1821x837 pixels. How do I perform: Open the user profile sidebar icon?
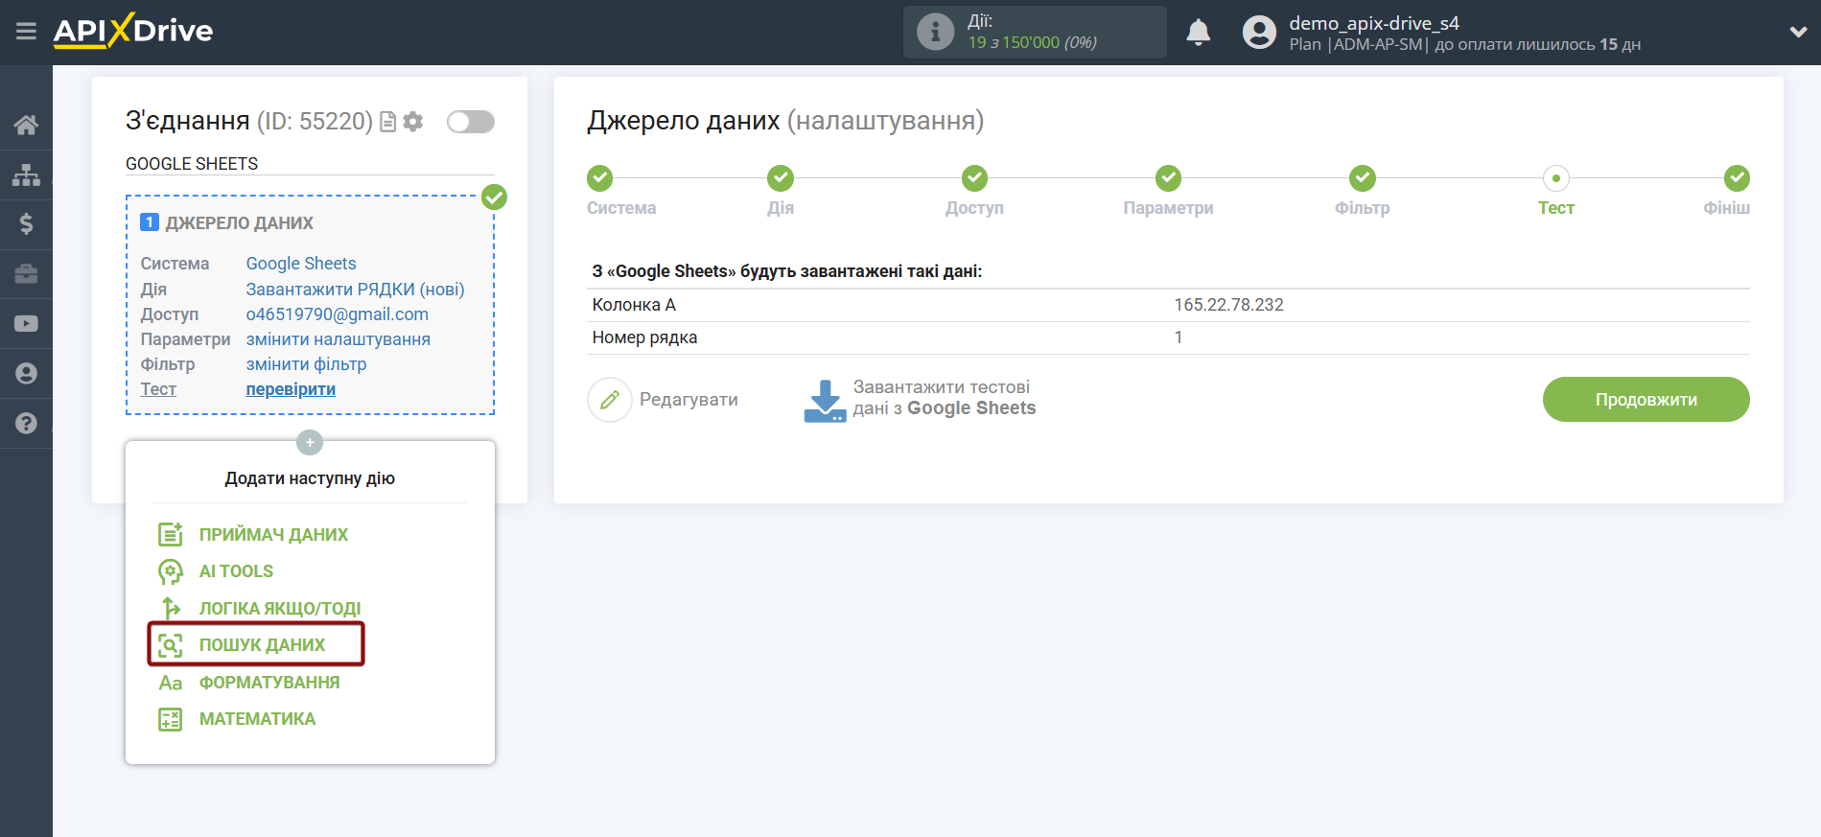pos(26,374)
